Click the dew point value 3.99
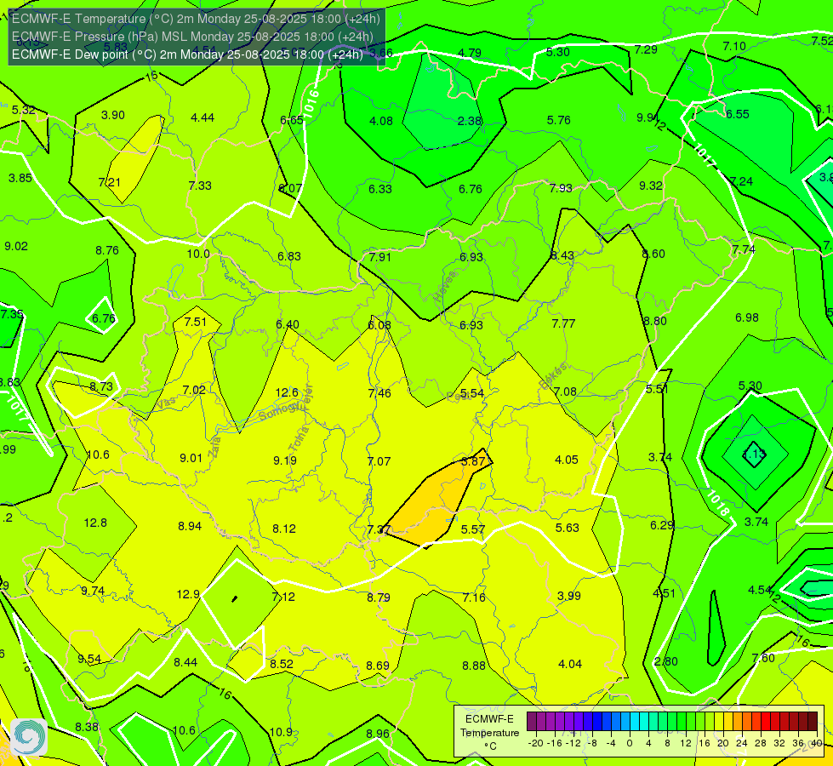Screen dimensions: 833x766 click(x=569, y=596)
